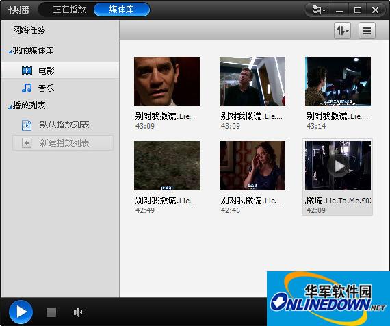Click duration text 42:46
Image resolution: width=390 pixels, height=326 pixels.
click(x=231, y=210)
